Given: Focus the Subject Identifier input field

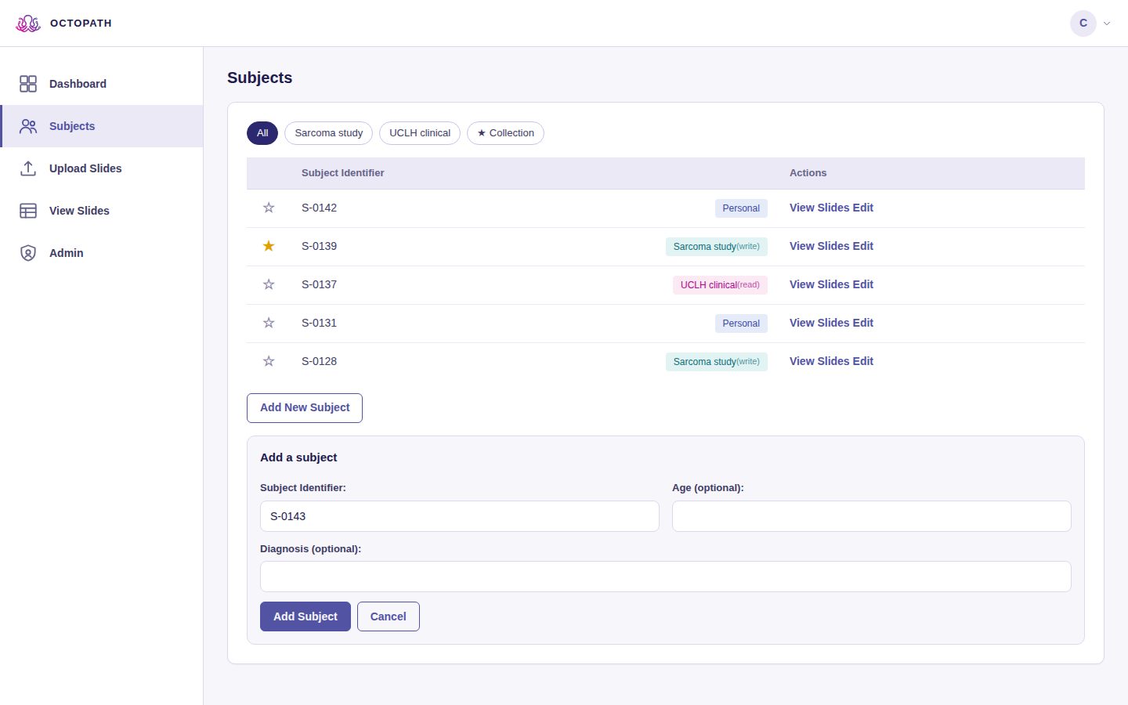Looking at the screenshot, I should (x=460, y=516).
